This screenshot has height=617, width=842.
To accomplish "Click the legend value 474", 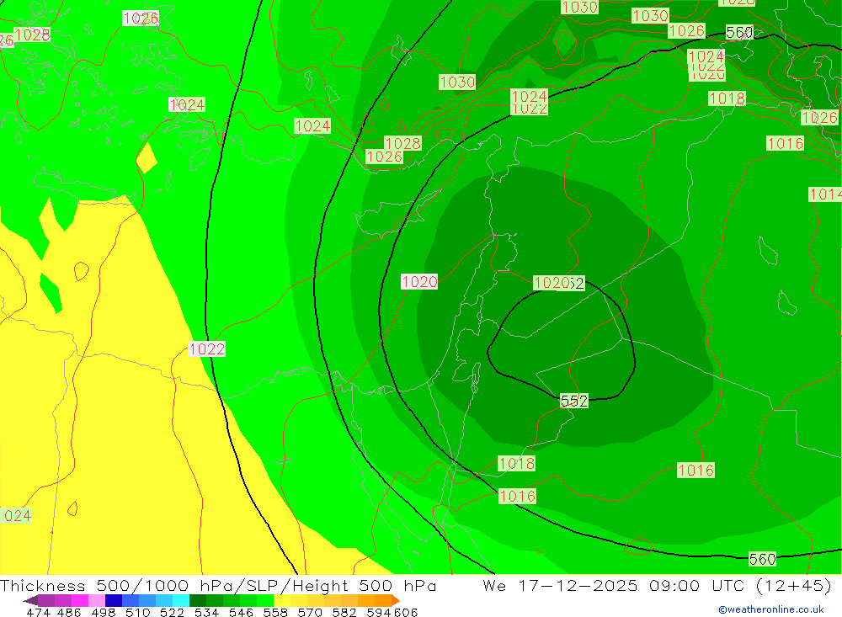I will pyautogui.click(x=39, y=612).
